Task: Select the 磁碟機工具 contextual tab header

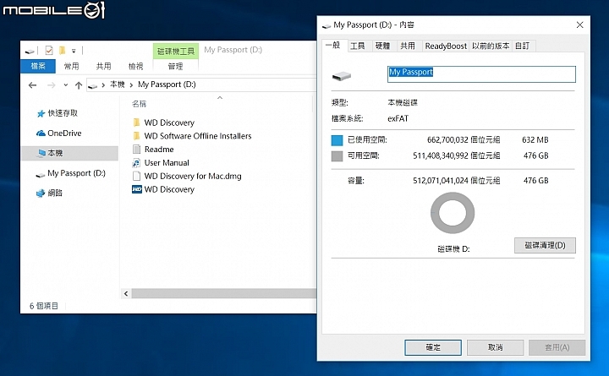Action: click(x=176, y=52)
